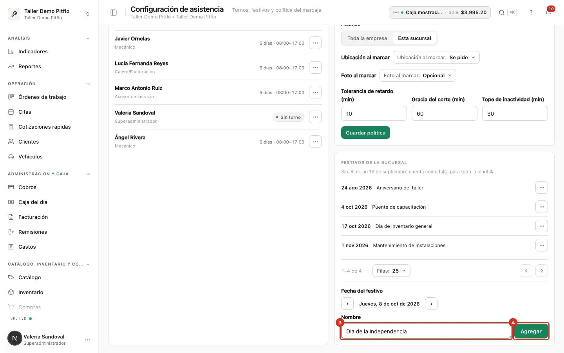
Task: Collapse Catálogo, Inventario section chevron
Action: pyautogui.click(x=88, y=264)
